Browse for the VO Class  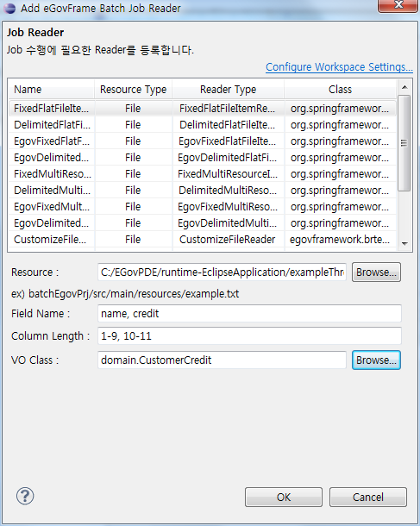click(376, 360)
